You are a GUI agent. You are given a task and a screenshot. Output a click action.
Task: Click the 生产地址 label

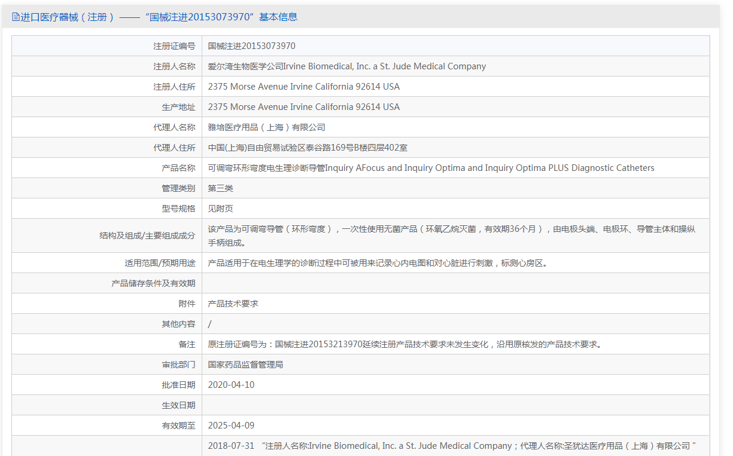point(178,107)
